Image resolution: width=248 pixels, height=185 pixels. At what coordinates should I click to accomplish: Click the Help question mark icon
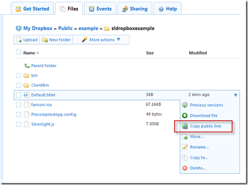(161, 9)
